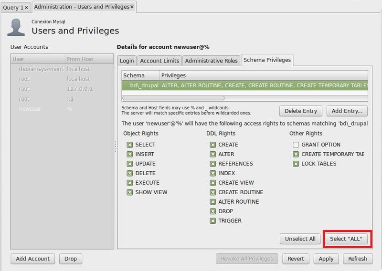The height and width of the screenshot is (271, 382).
Task: Uncheck the DELETE object right
Action: tap(129, 173)
